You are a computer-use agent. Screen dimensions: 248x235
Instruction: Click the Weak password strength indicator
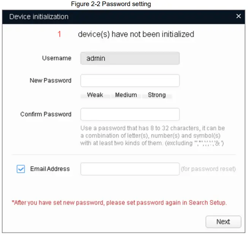tap(95, 95)
